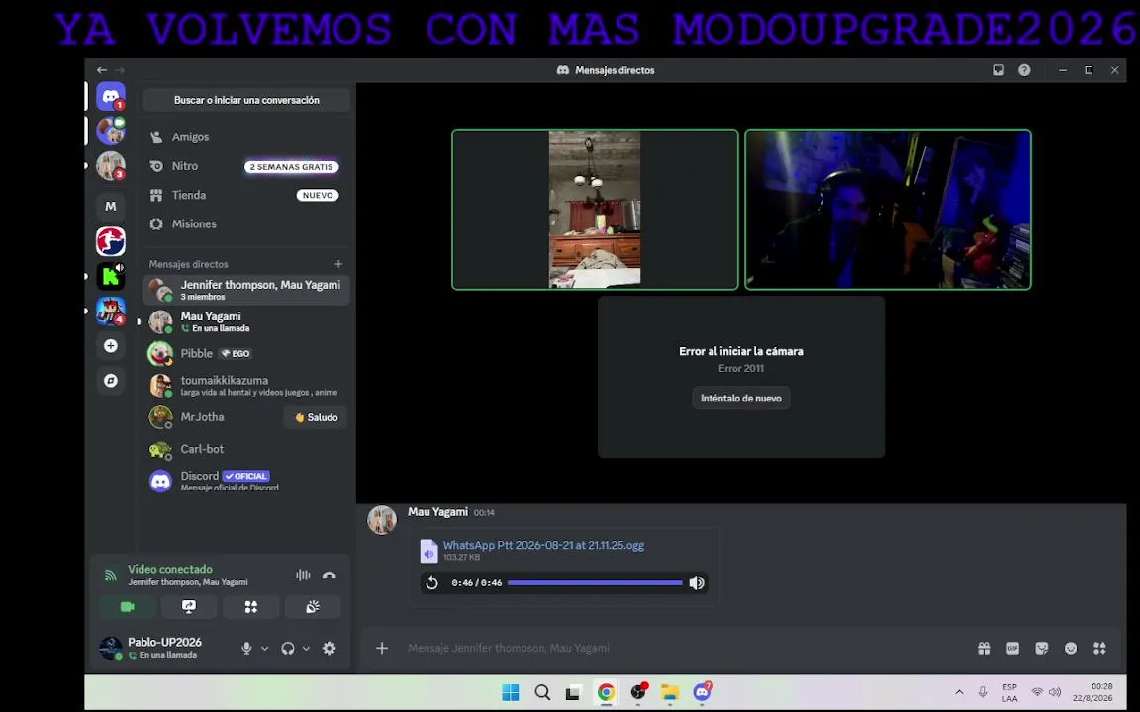
Task: Show hidden tray icons chevron
Action: coord(959,693)
